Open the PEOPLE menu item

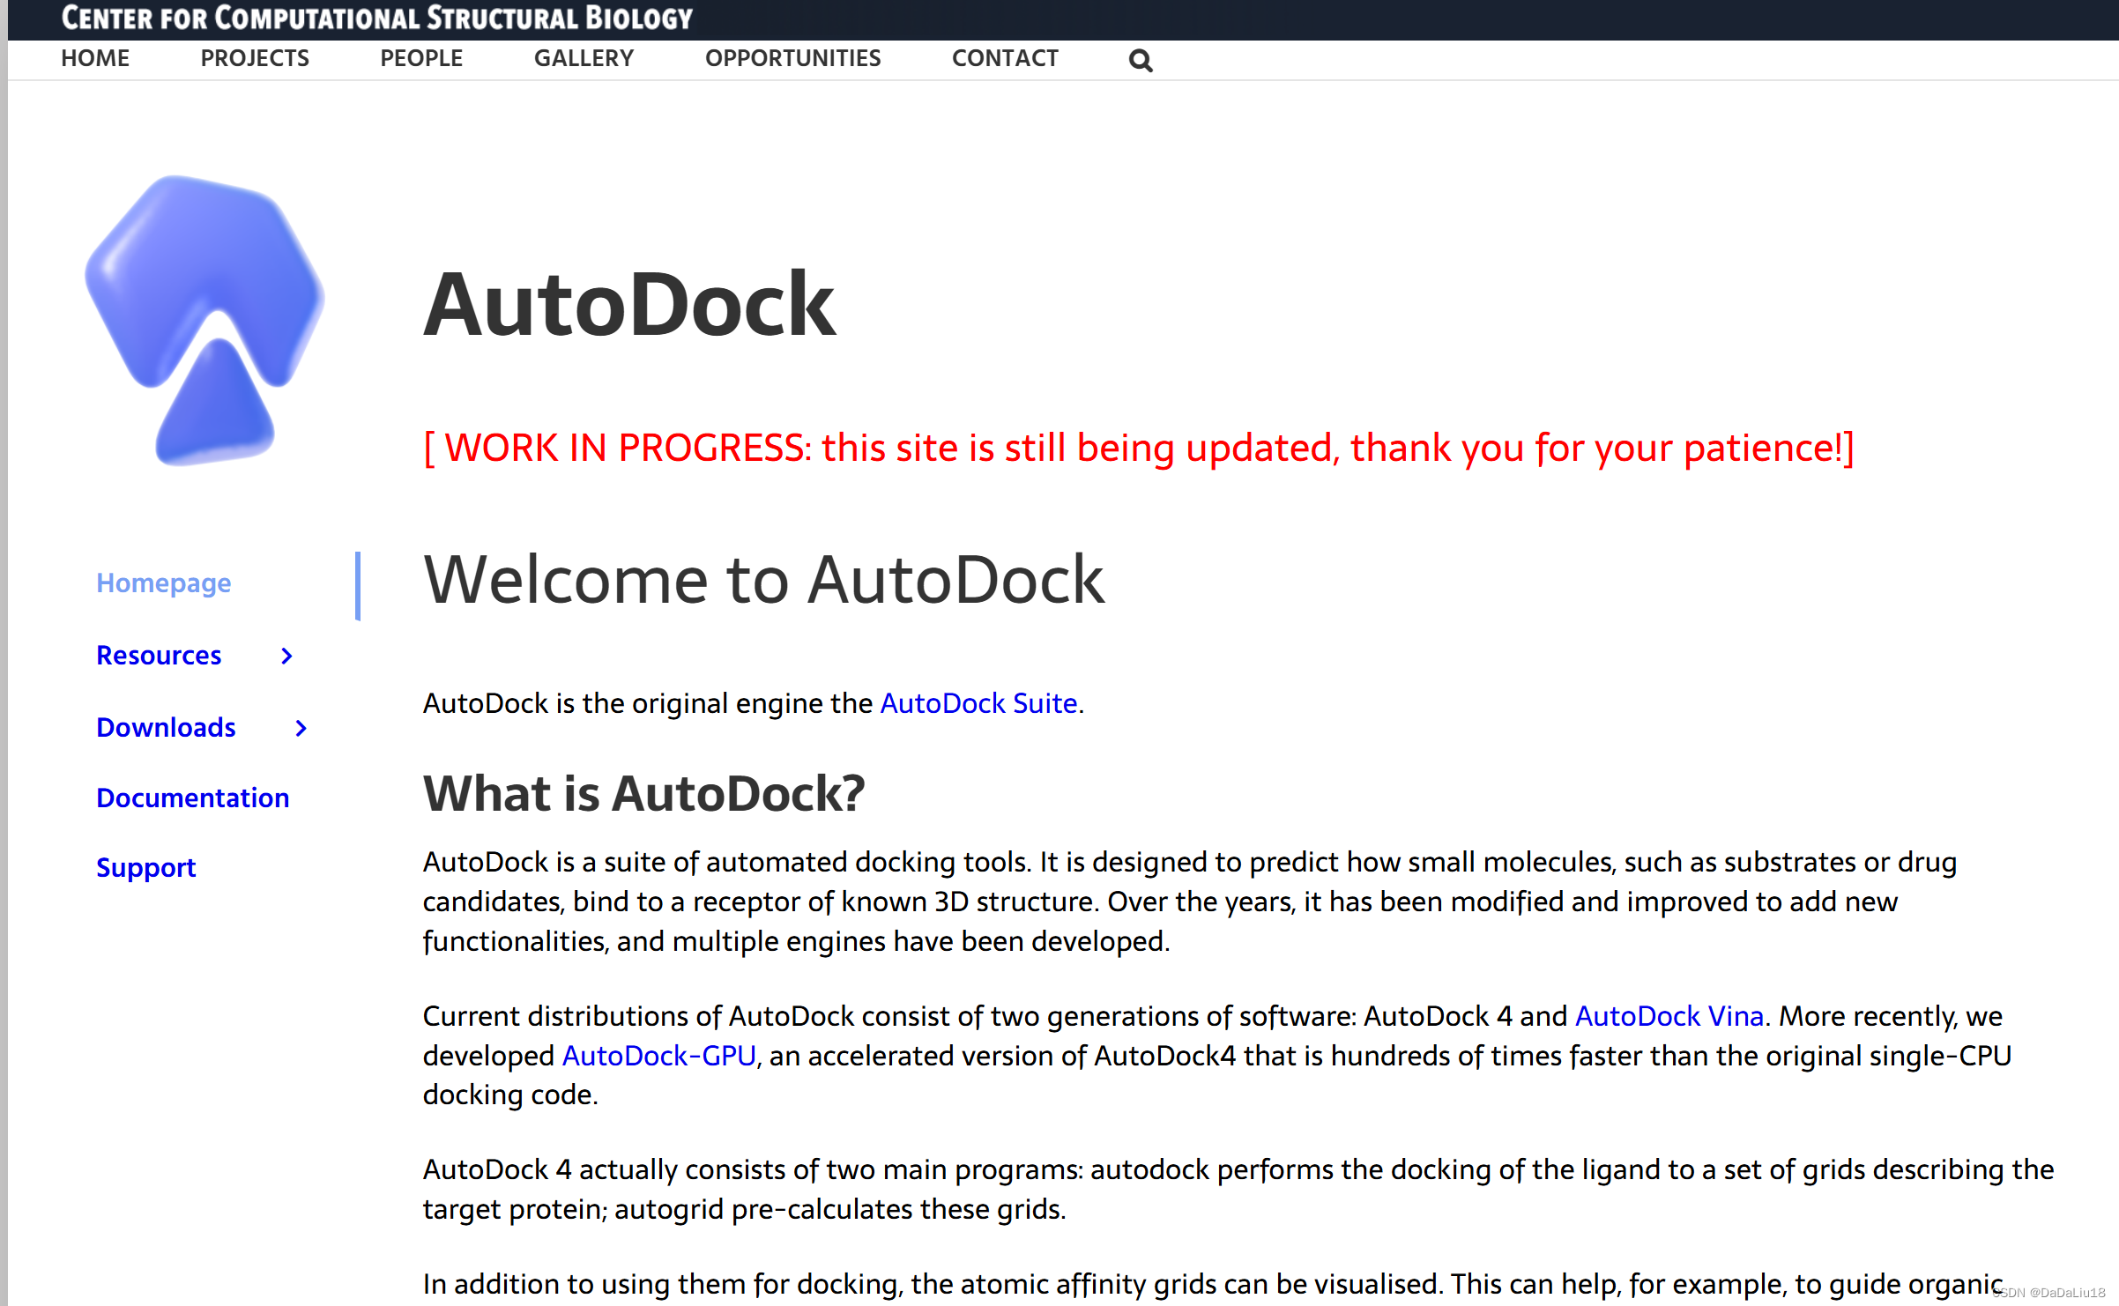(421, 58)
